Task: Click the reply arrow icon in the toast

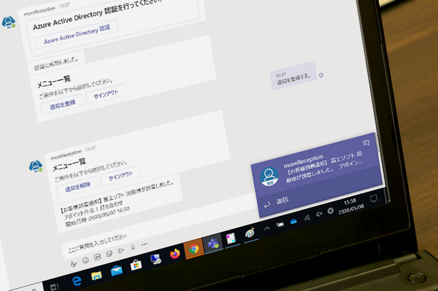Action: tap(267, 205)
